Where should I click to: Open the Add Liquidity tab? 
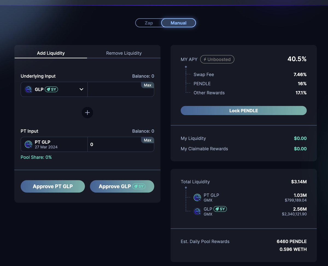click(x=51, y=53)
